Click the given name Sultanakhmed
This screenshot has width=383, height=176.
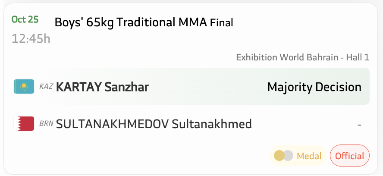tap(212, 125)
